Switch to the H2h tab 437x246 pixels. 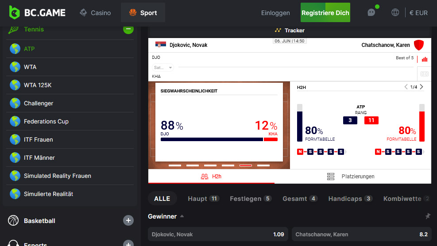[x=211, y=177]
